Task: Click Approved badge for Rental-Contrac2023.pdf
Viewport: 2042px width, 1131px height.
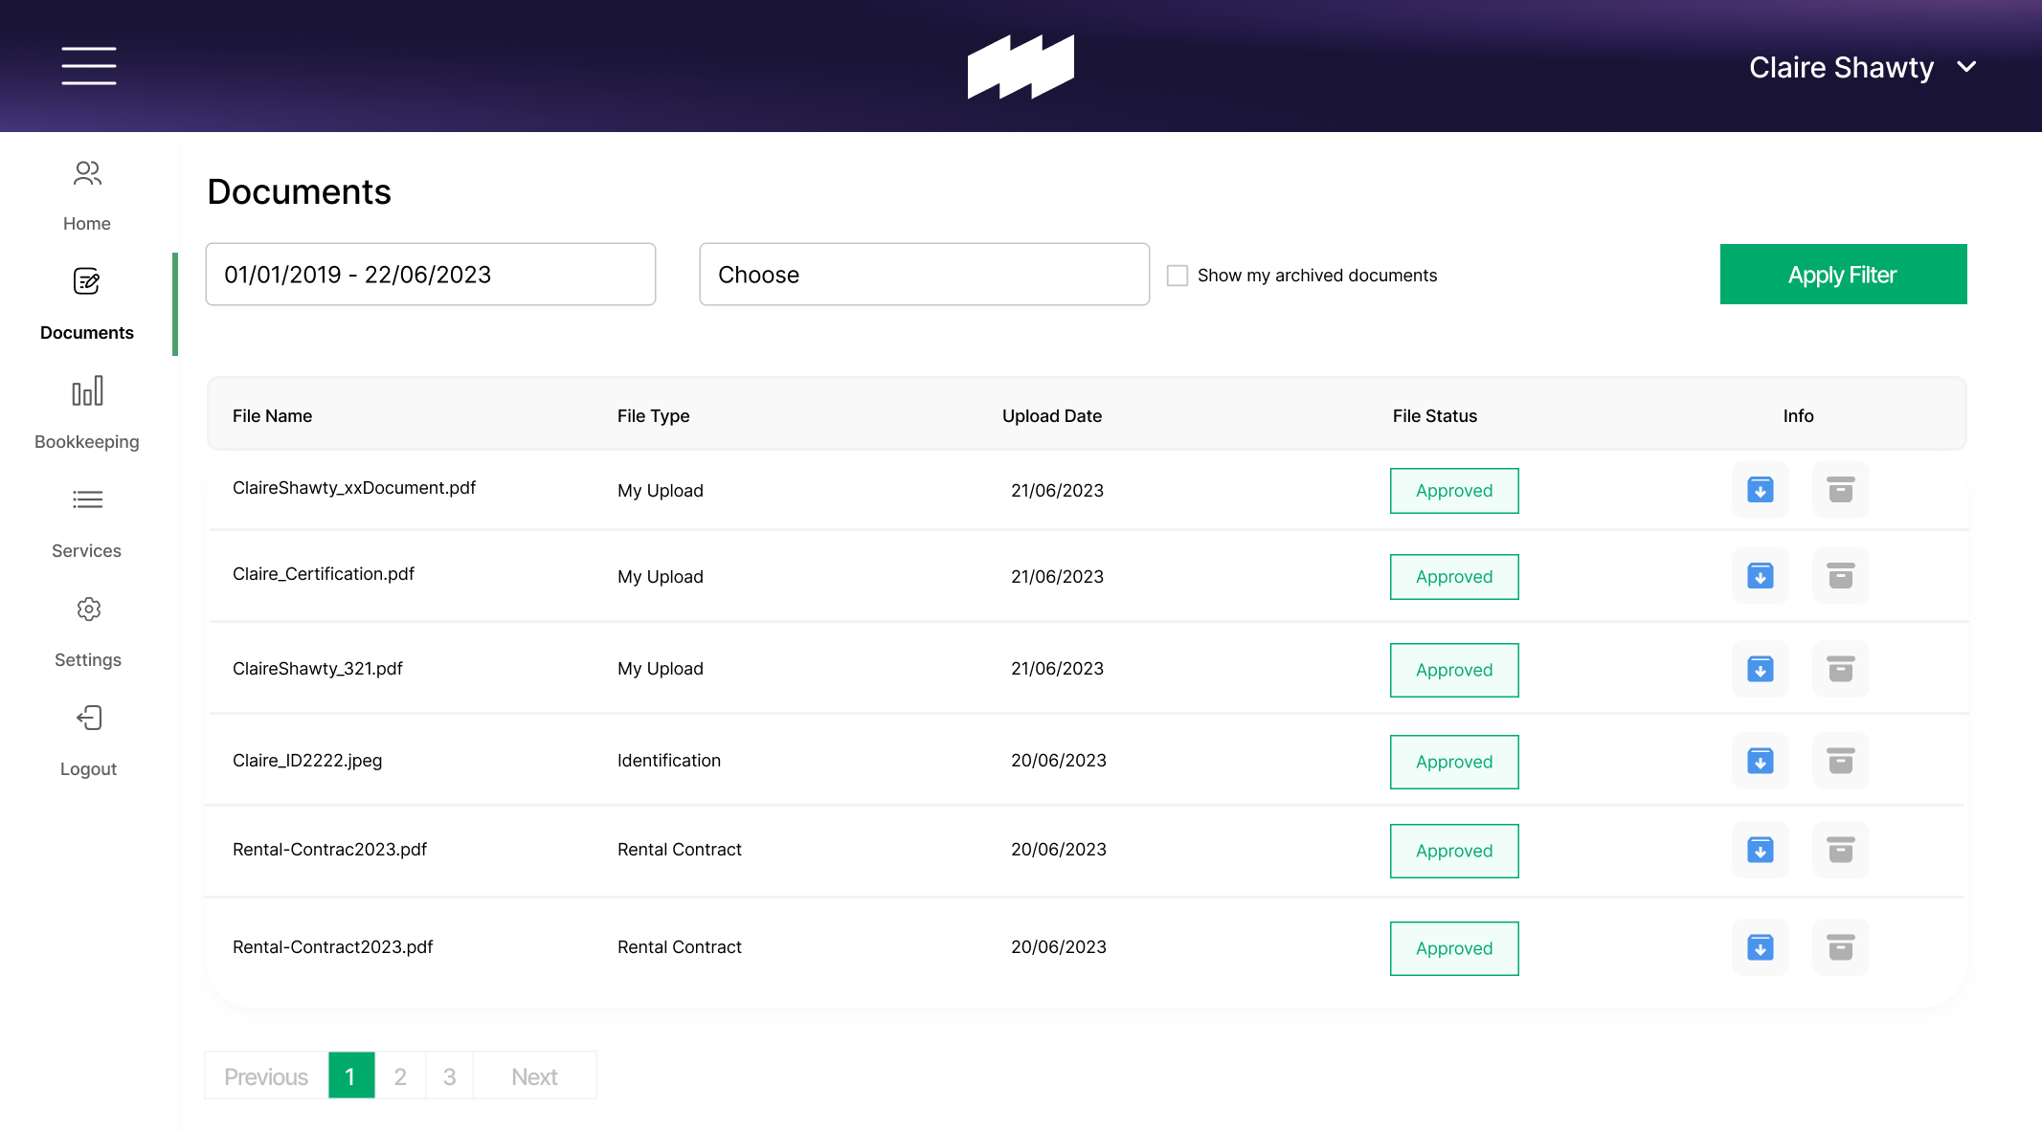Action: coord(1454,851)
